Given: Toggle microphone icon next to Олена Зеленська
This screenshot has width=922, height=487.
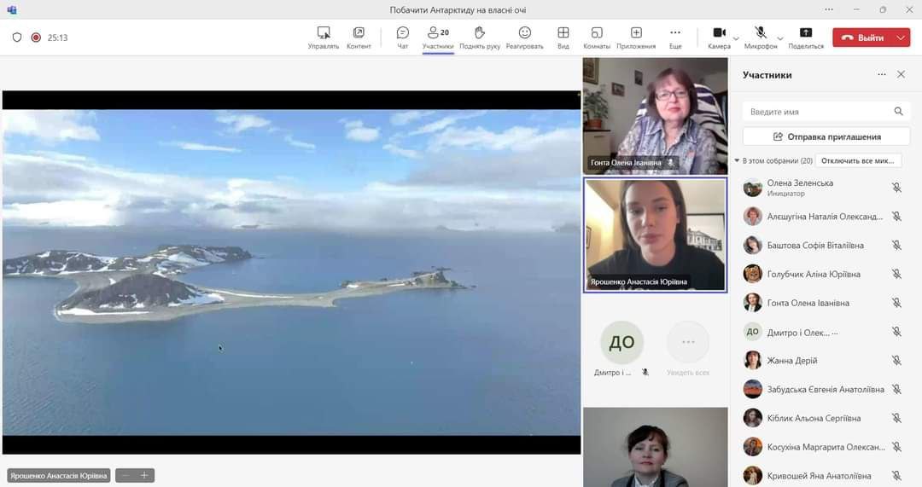Looking at the screenshot, I should click(x=896, y=188).
